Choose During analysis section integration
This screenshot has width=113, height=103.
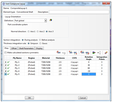point(23,40)
